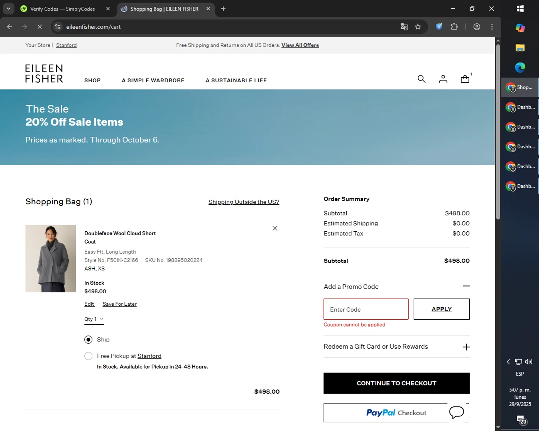Open Shipping Outside the US link
This screenshot has height=431, width=539.
(244, 202)
